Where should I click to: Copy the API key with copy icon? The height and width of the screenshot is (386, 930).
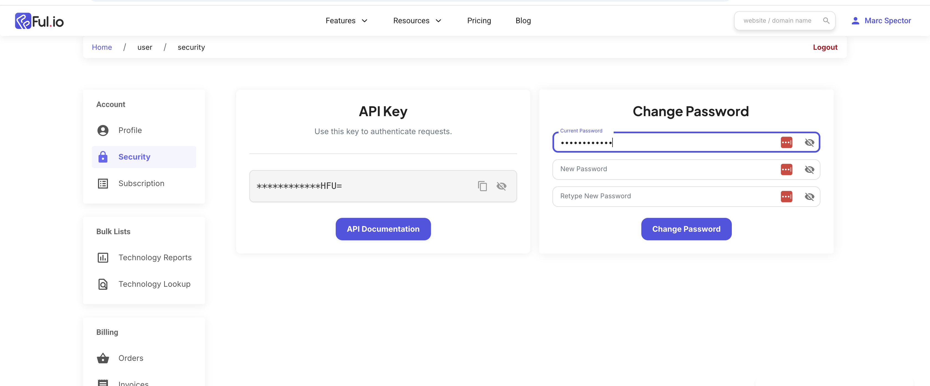(x=482, y=186)
